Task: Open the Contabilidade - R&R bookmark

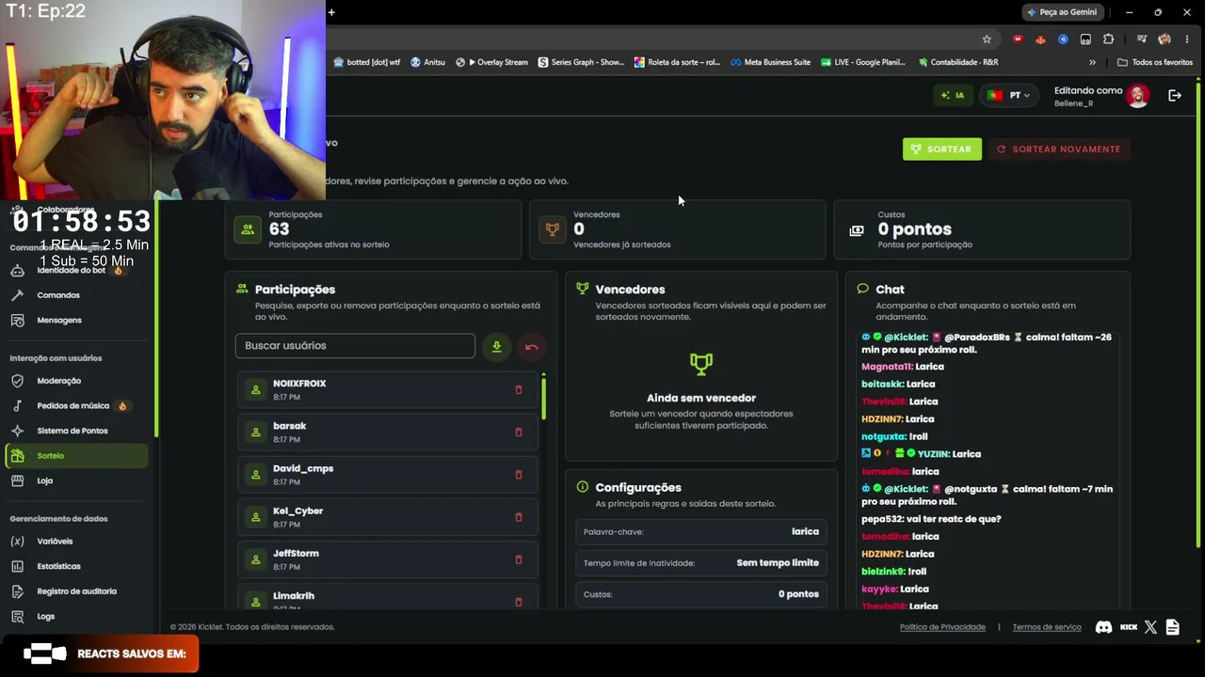Action: click(x=957, y=62)
